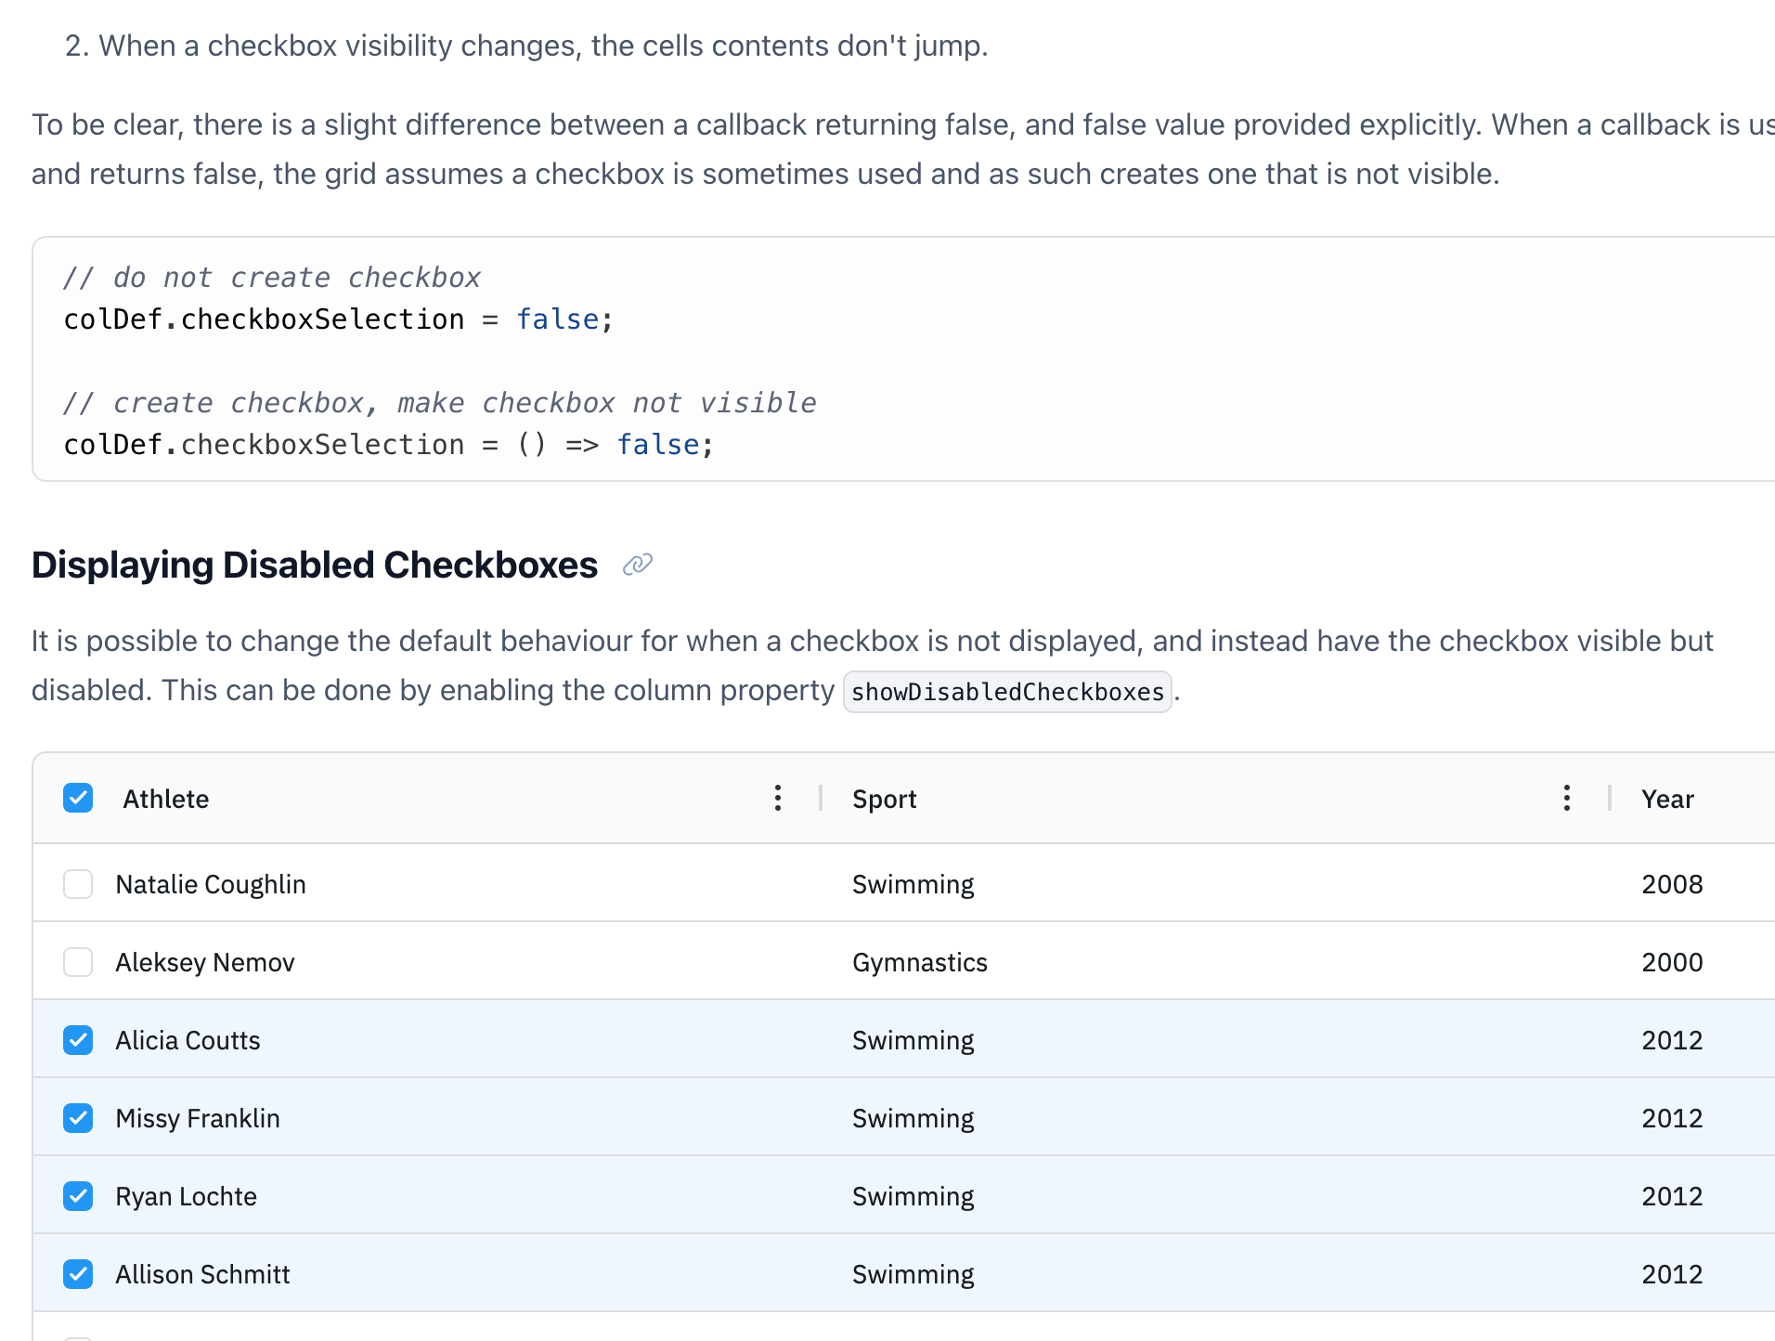
Task: Click the showDisabledCheckboxes inline code
Action: 1007,692
